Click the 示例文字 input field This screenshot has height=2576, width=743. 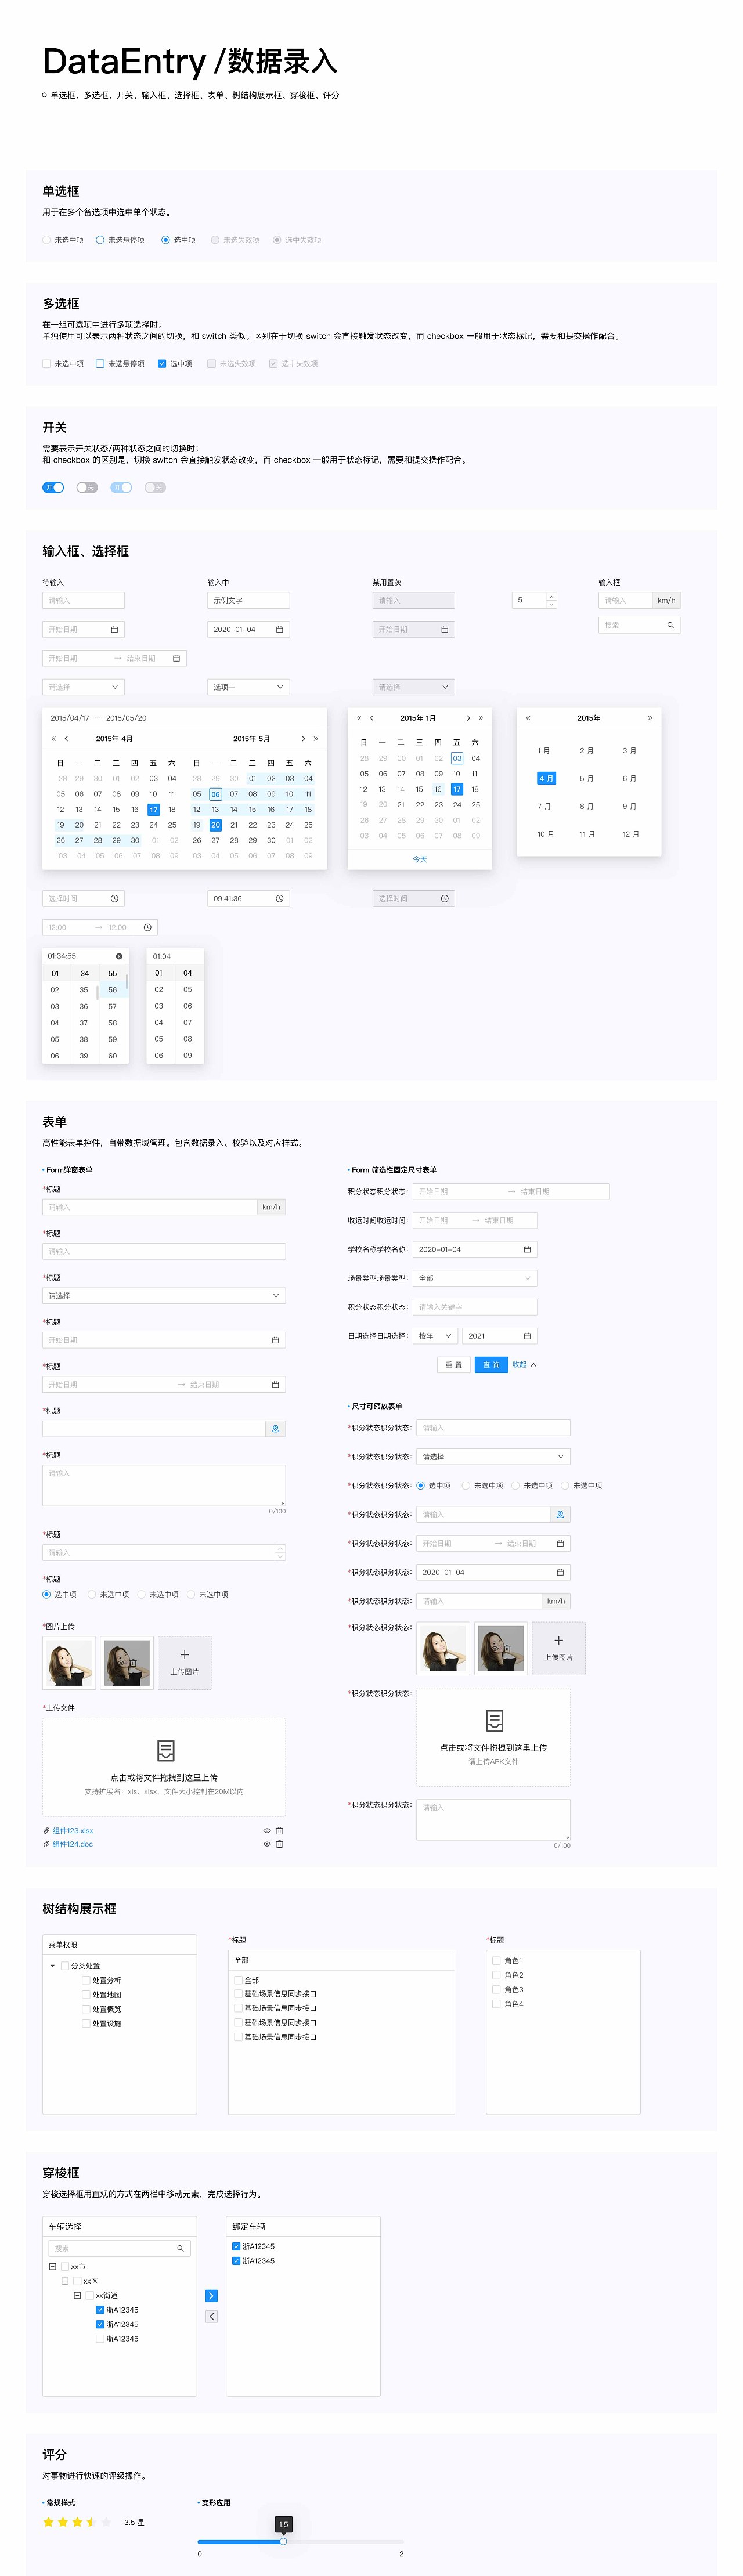click(248, 601)
